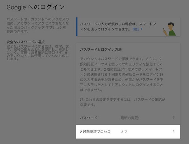
Task: Click the 開始 link in the banner
Action: point(136,29)
